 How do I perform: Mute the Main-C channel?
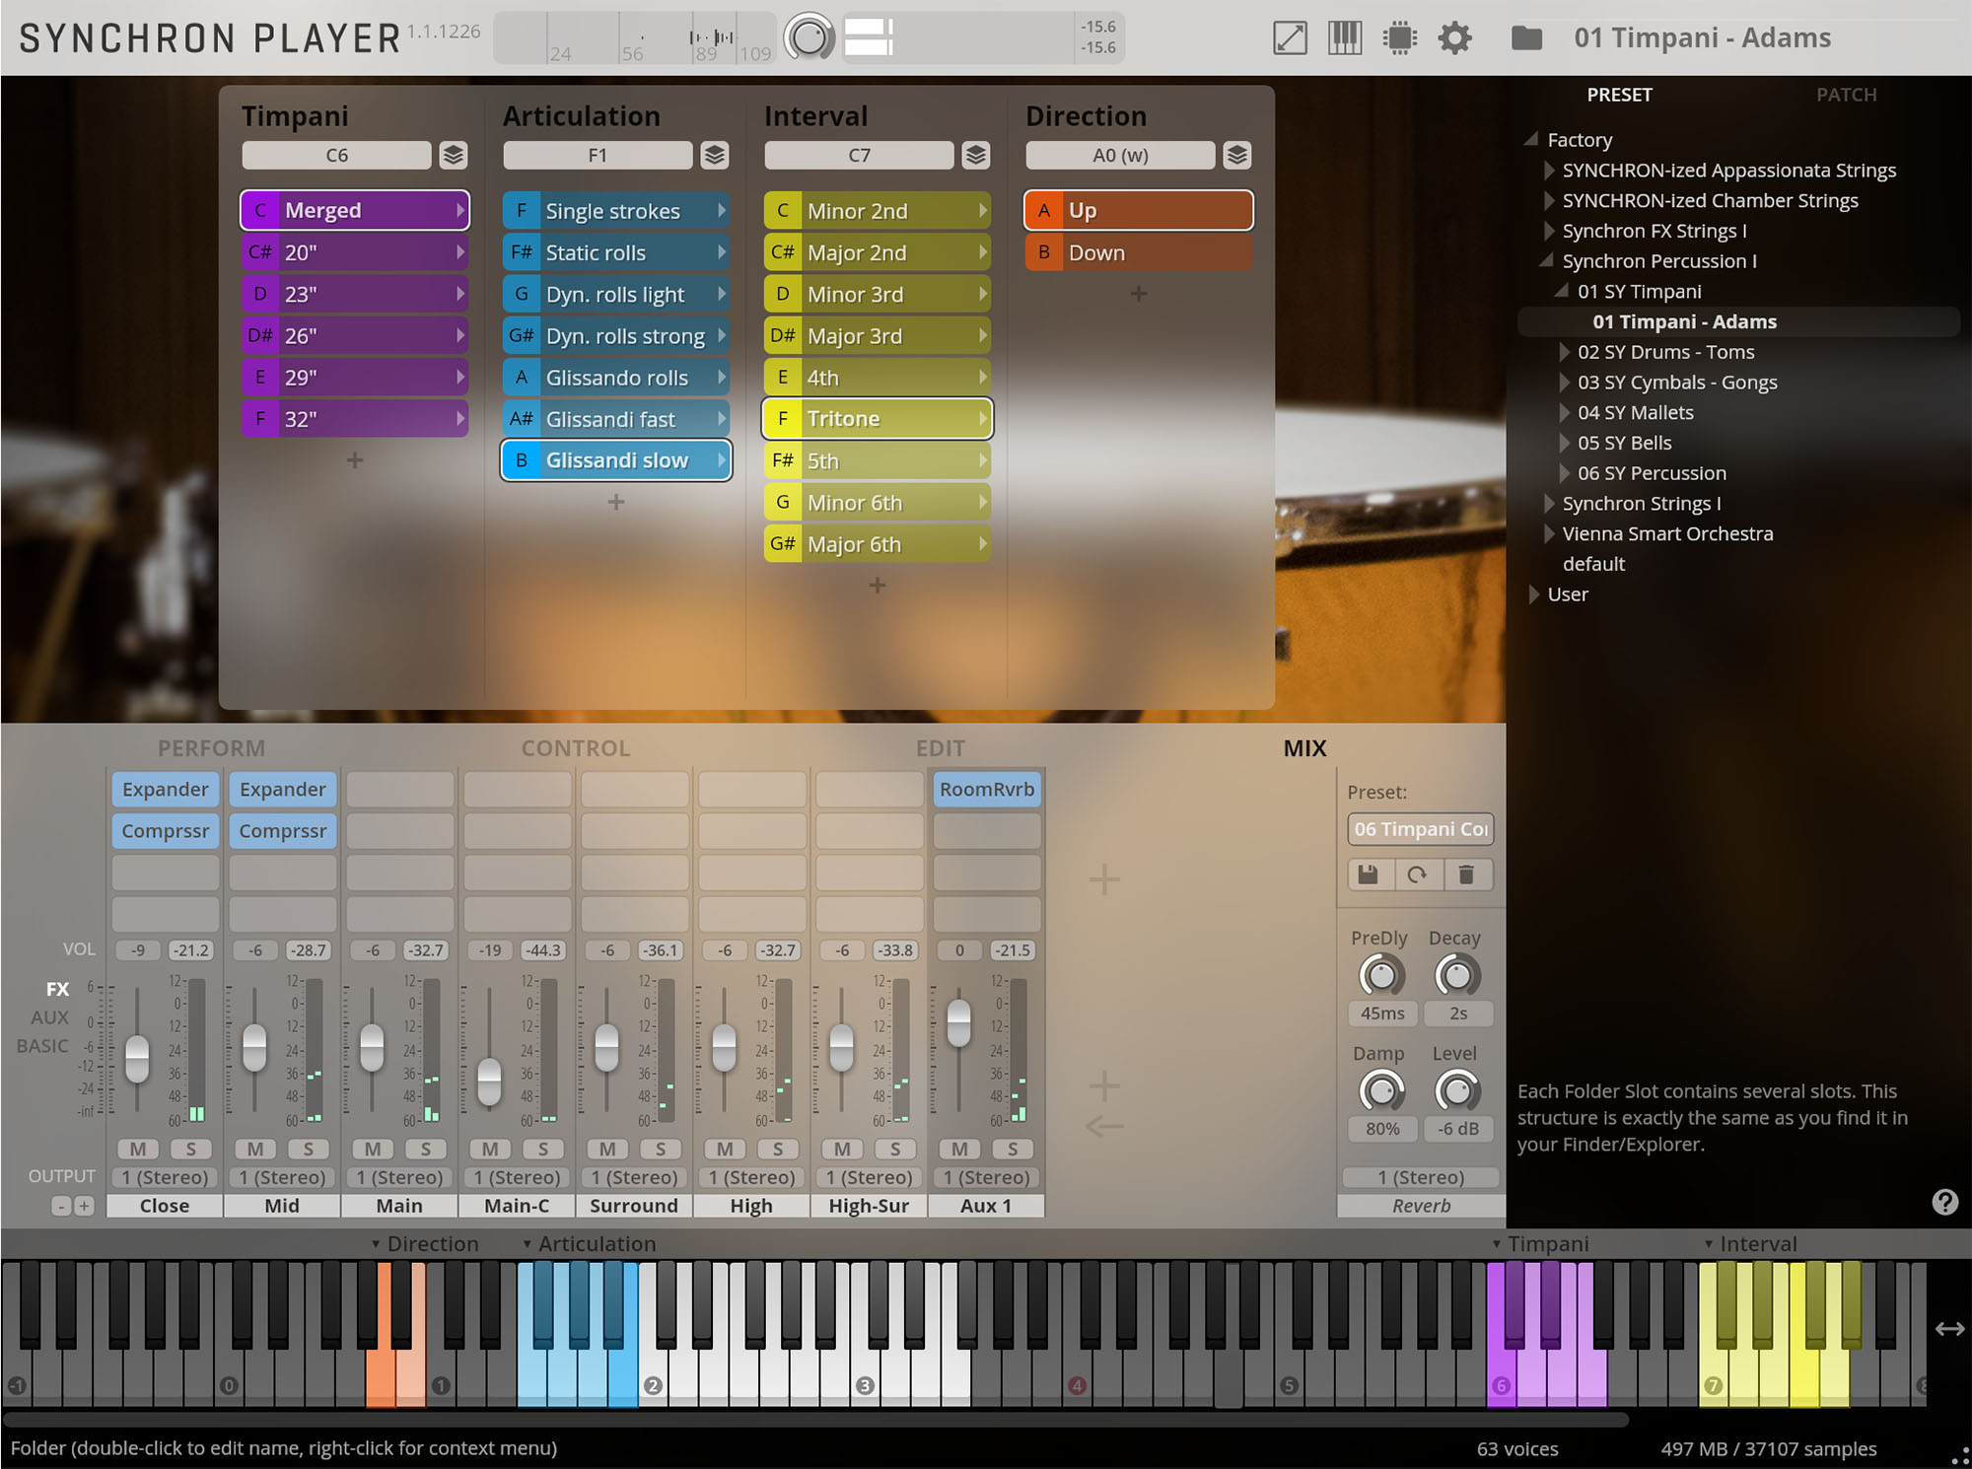pos(490,1149)
